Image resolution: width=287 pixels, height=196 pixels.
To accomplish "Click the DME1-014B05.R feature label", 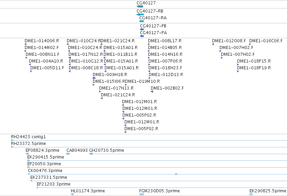I will point(165,48).
